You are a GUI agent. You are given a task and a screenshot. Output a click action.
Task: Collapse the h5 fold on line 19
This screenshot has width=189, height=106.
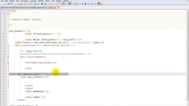[8, 63]
